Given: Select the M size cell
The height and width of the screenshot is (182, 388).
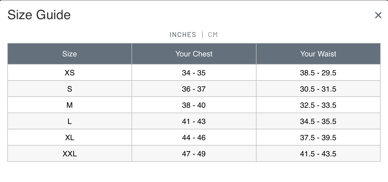Looking at the screenshot, I should point(70,105).
